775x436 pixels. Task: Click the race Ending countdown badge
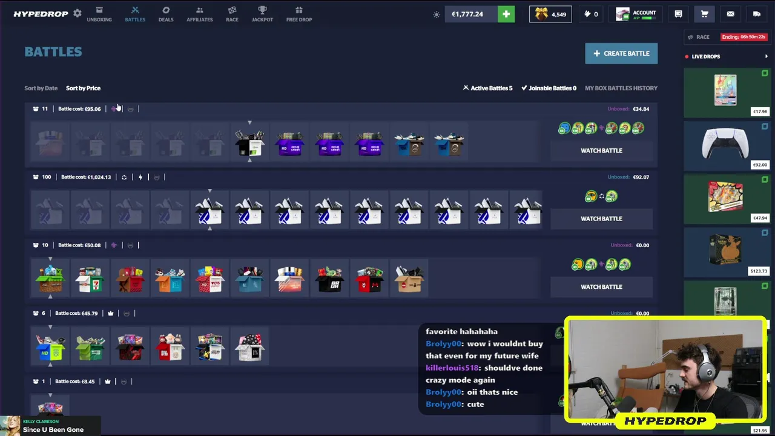click(x=744, y=37)
